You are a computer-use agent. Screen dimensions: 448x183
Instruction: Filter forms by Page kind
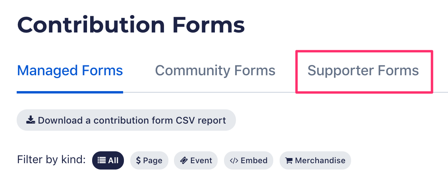click(x=149, y=160)
